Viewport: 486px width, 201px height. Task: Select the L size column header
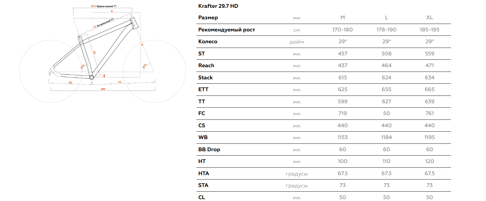click(386, 18)
